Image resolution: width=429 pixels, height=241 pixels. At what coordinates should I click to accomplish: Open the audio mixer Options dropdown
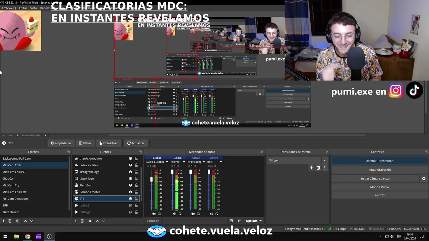(x=254, y=221)
